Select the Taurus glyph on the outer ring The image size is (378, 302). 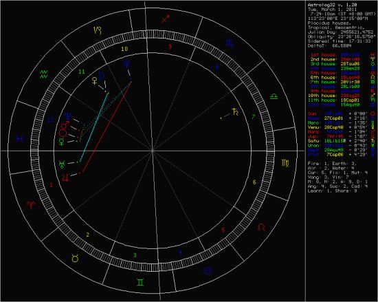(75, 259)
